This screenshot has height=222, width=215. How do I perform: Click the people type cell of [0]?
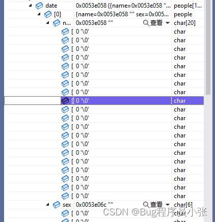(x=183, y=14)
